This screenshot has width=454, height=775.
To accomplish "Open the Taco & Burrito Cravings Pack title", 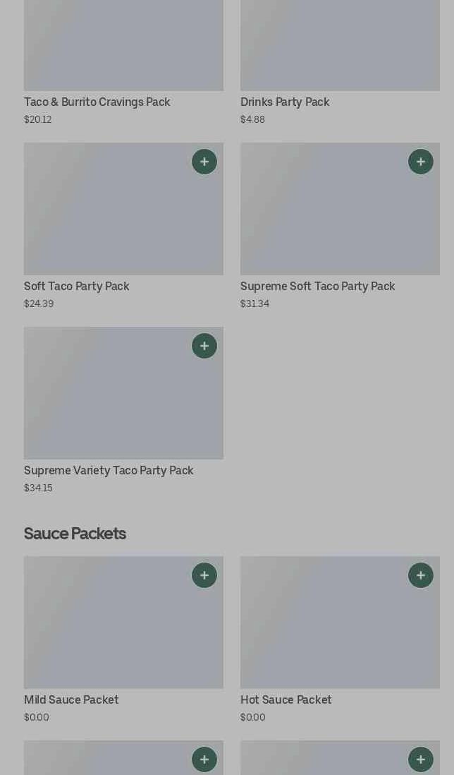I will pyautogui.click(x=97, y=102).
